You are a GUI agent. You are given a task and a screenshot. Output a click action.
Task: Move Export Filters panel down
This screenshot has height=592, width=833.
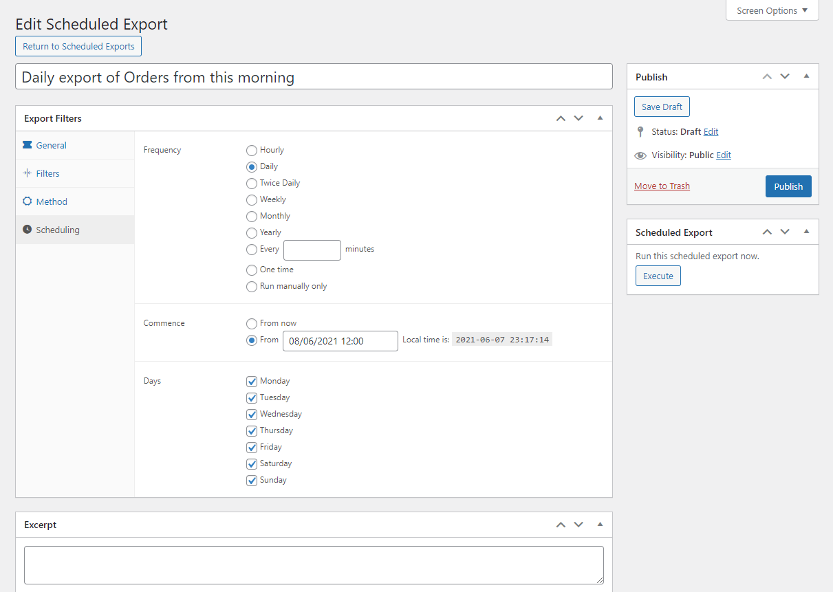point(578,118)
